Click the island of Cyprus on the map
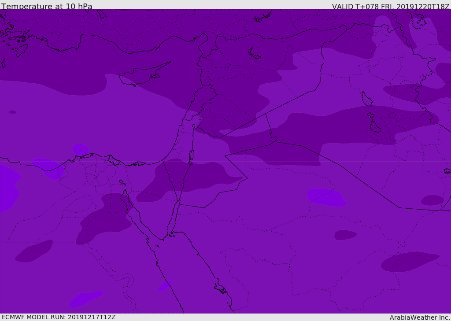 [145, 74]
